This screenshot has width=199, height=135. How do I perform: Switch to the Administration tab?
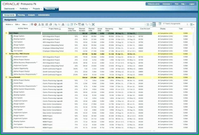click(x=44, y=15)
